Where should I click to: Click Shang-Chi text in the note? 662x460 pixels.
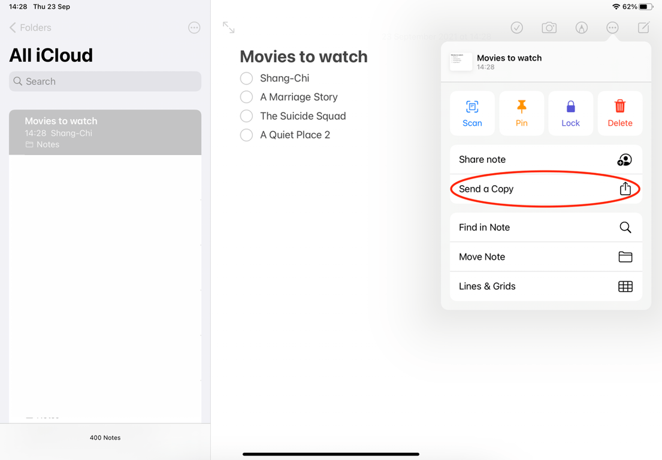click(x=285, y=78)
